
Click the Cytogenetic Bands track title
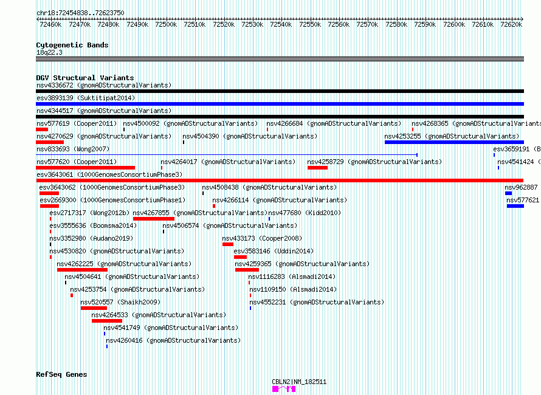(72, 45)
